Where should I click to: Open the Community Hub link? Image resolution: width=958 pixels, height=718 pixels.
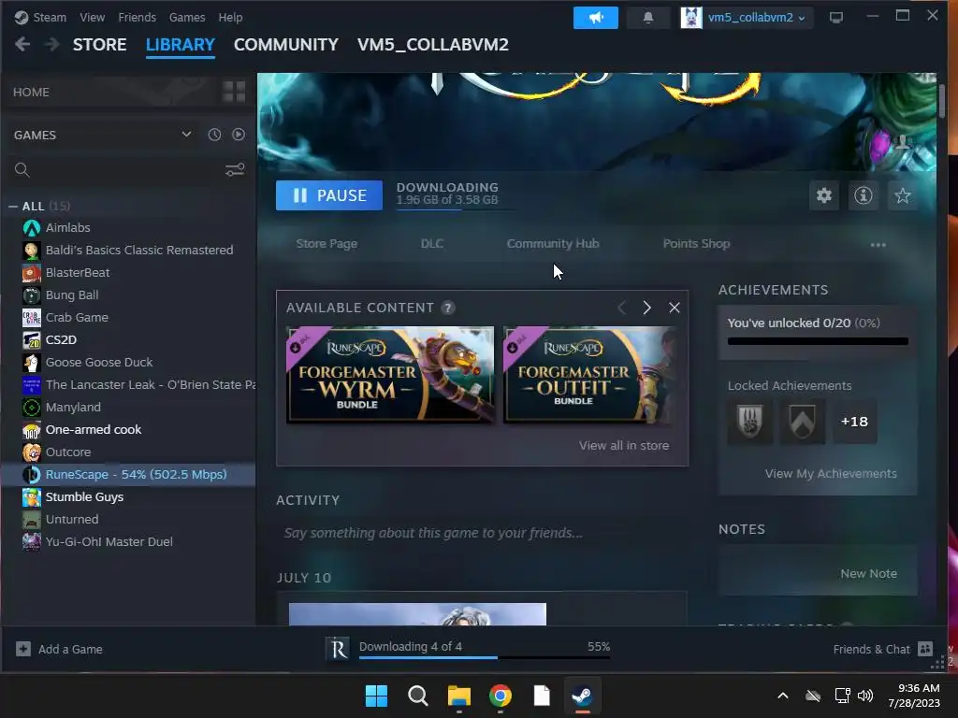[x=553, y=244]
